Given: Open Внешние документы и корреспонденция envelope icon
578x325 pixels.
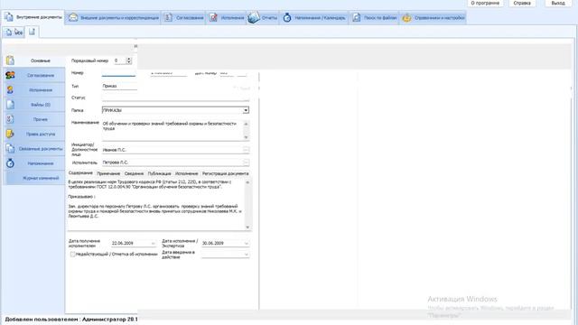Looking at the screenshot, I should pyautogui.click(x=73, y=17).
